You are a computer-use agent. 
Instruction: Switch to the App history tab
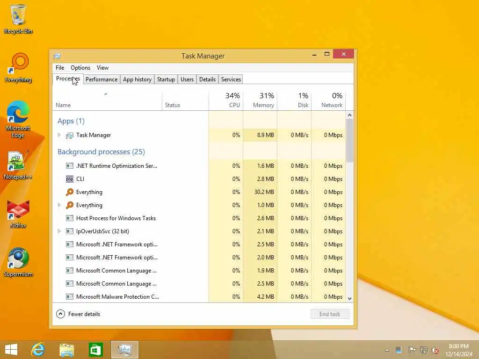point(137,79)
